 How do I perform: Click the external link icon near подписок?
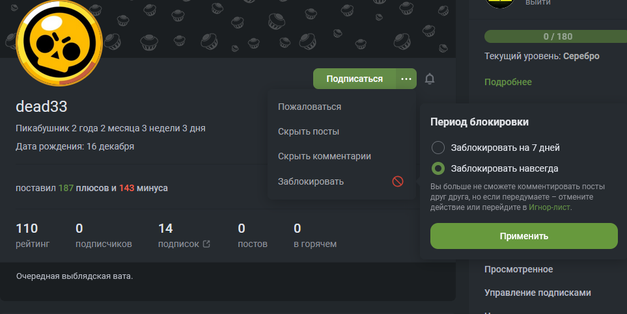pos(206,244)
